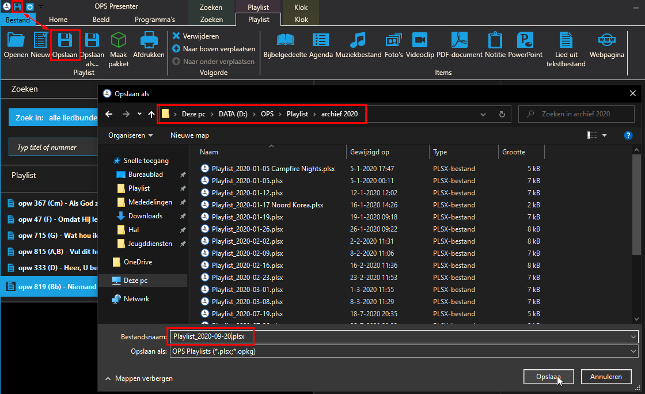
Task: Cancel the dialog with Annuleren
Action: pyautogui.click(x=606, y=377)
